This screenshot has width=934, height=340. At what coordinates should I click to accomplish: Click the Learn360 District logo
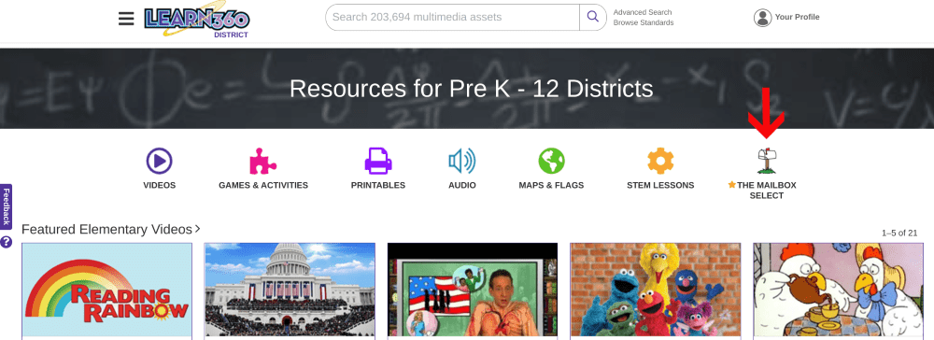(x=197, y=21)
